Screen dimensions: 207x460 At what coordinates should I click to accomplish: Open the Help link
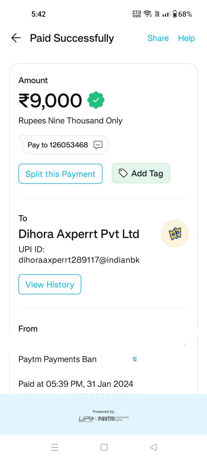click(186, 38)
